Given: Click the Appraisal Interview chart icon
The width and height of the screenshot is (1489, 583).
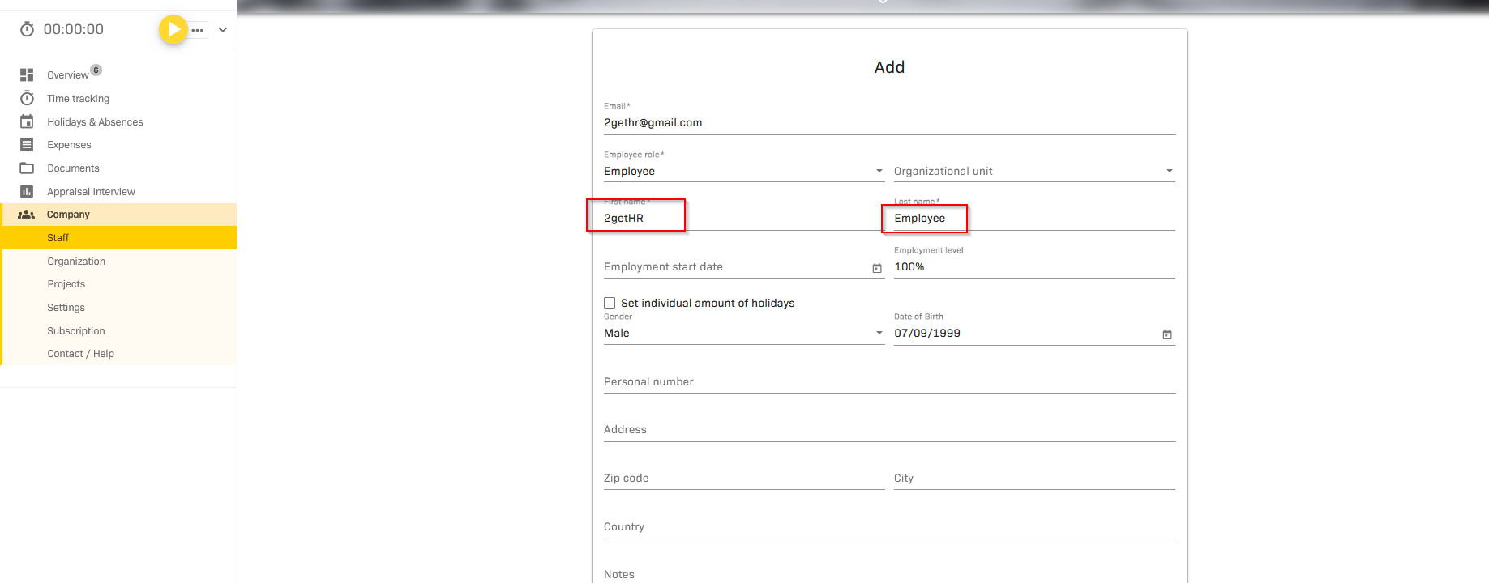Looking at the screenshot, I should click(27, 192).
